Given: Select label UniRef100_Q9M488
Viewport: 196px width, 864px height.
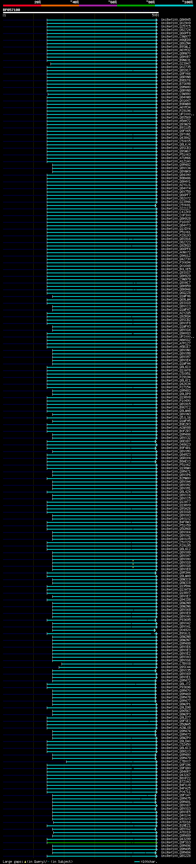Looking at the screenshot, I should click(x=176, y=644).
